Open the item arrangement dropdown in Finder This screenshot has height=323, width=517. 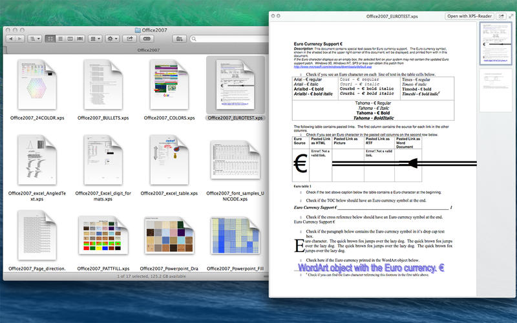pyautogui.click(x=95, y=39)
